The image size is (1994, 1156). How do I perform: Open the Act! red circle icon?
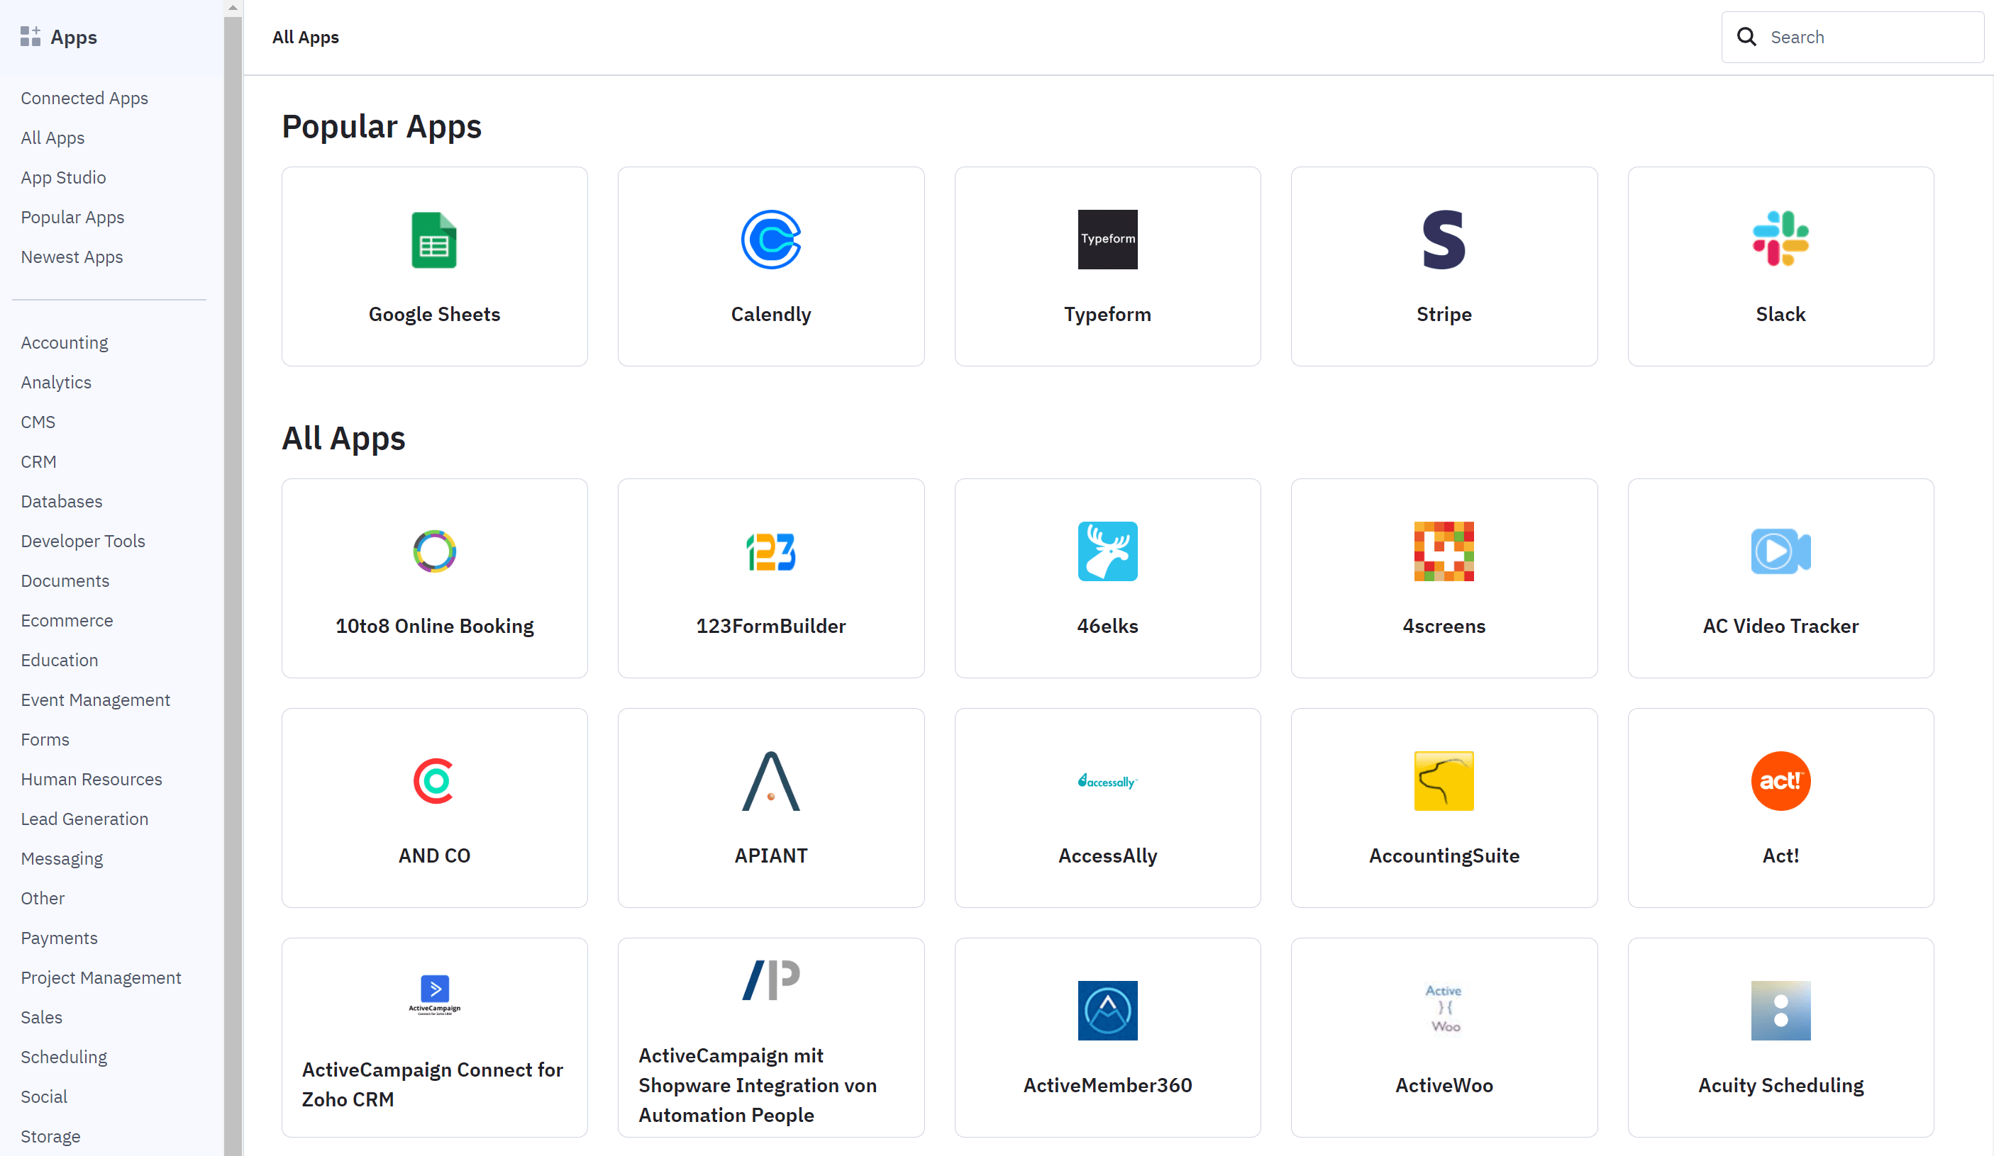point(1780,780)
